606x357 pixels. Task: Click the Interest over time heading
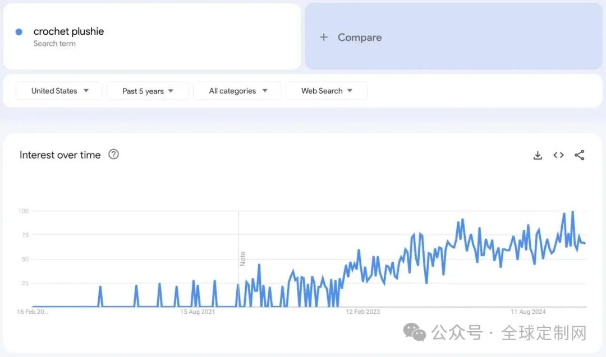(x=60, y=155)
